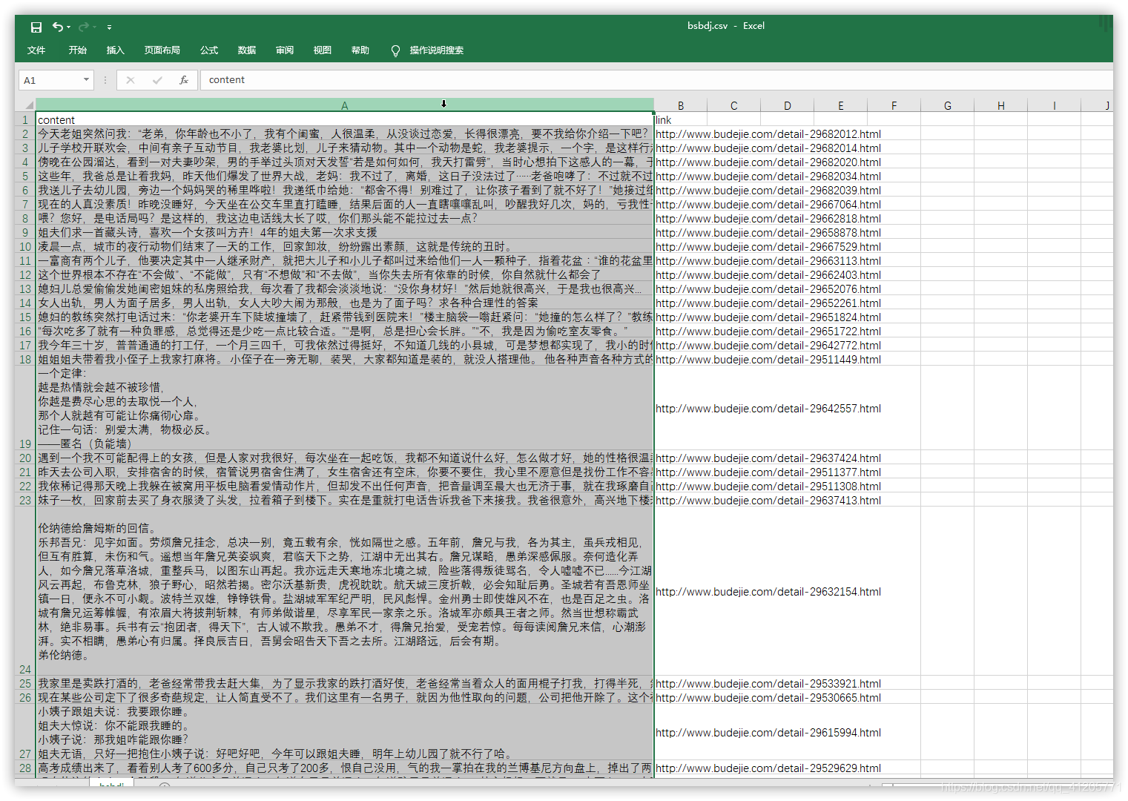The width and height of the screenshot is (1128, 801).
Task: Click the Select All corner triangle
Action: click(x=28, y=105)
